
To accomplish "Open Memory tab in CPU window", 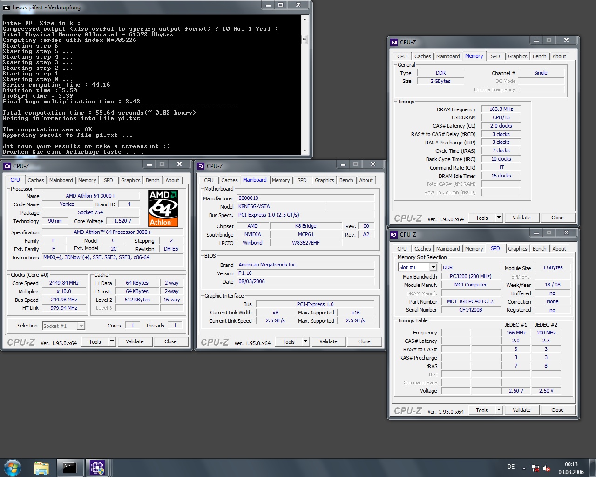I will [87, 180].
